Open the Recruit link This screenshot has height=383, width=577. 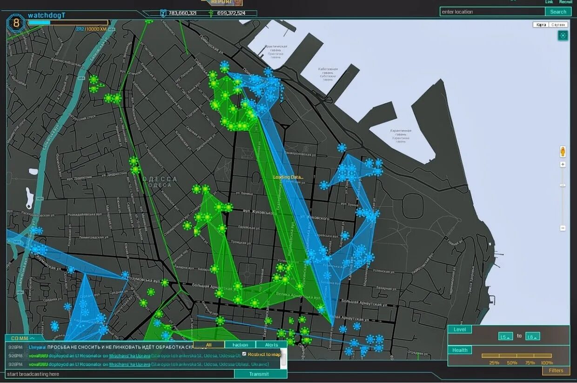565,2
